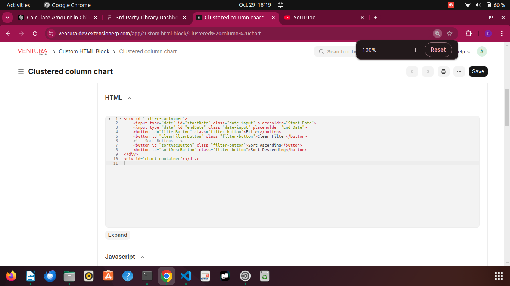The image size is (510, 286).
Task: Go to next document arrow
Action: pyautogui.click(x=428, y=71)
